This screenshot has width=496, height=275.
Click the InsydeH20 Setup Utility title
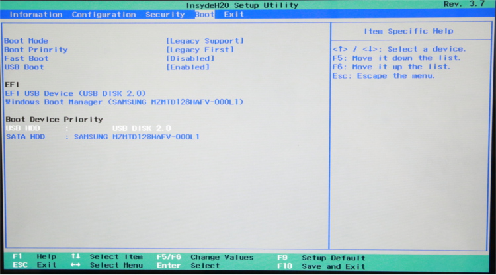[242, 5]
